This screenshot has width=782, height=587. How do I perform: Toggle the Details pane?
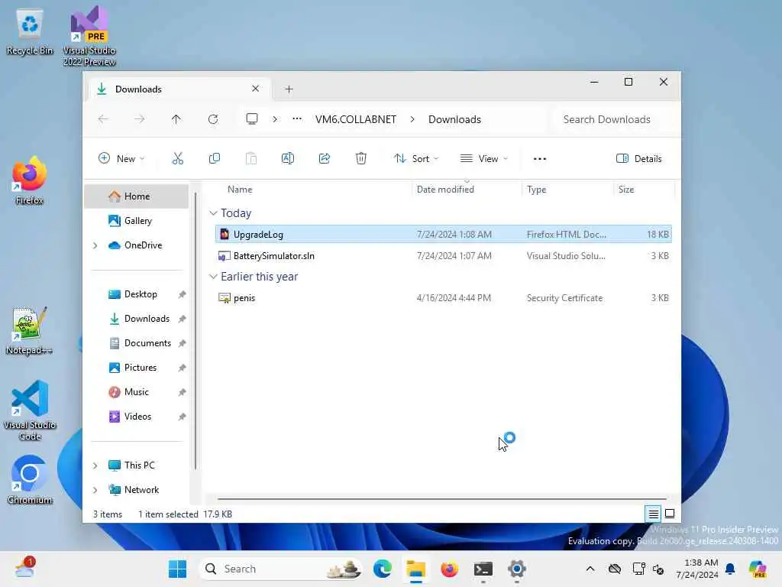[x=639, y=159]
